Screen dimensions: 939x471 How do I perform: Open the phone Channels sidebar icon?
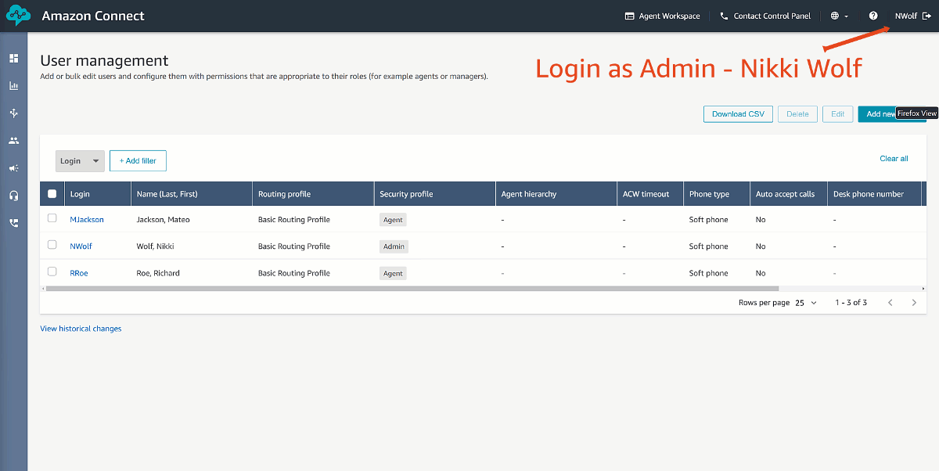pyautogui.click(x=13, y=223)
